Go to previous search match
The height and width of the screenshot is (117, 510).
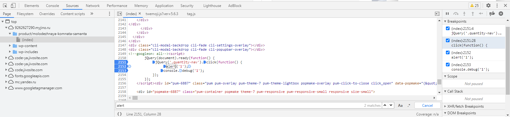(x=385, y=105)
